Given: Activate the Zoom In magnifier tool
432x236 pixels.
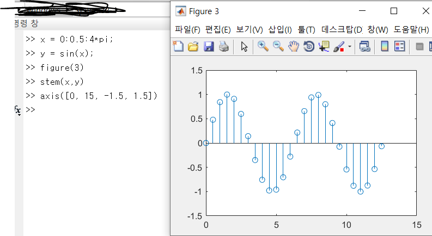Looking at the screenshot, I should point(263,46).
